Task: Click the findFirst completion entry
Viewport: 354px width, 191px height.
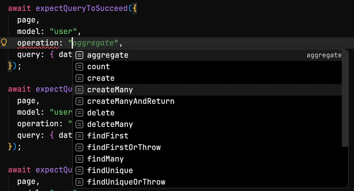Action: (108, 136)
